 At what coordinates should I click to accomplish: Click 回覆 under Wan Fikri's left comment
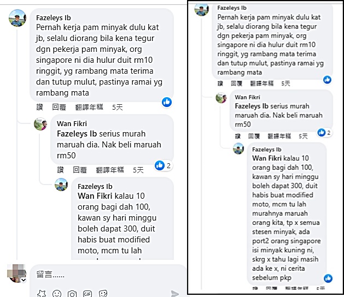click(80, 170)
